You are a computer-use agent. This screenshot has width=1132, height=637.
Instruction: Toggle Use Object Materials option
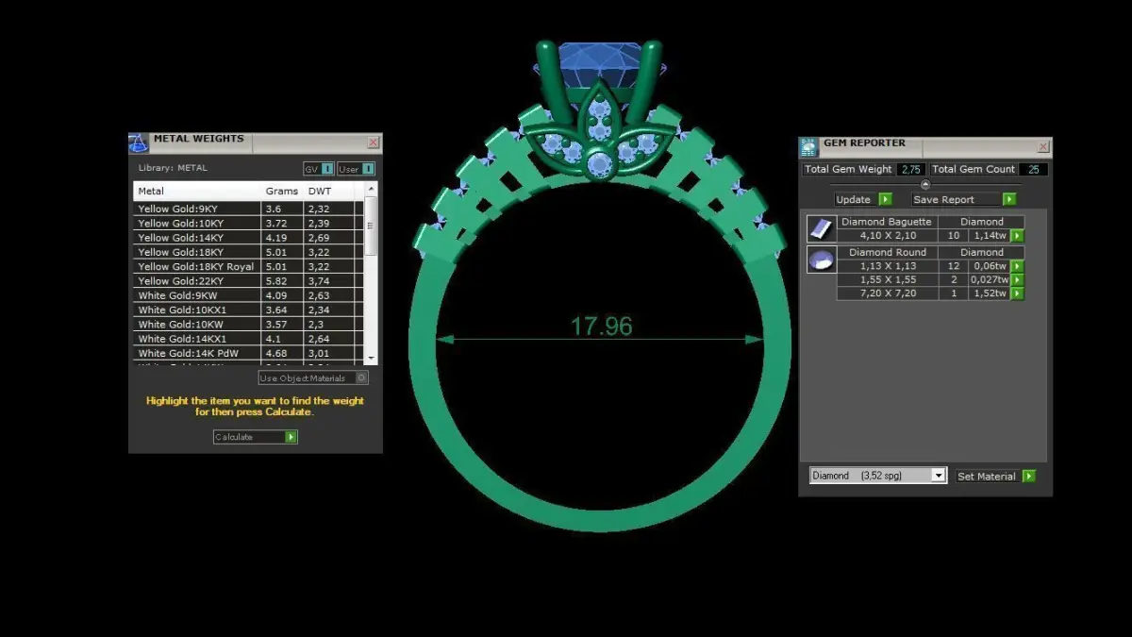313,377
